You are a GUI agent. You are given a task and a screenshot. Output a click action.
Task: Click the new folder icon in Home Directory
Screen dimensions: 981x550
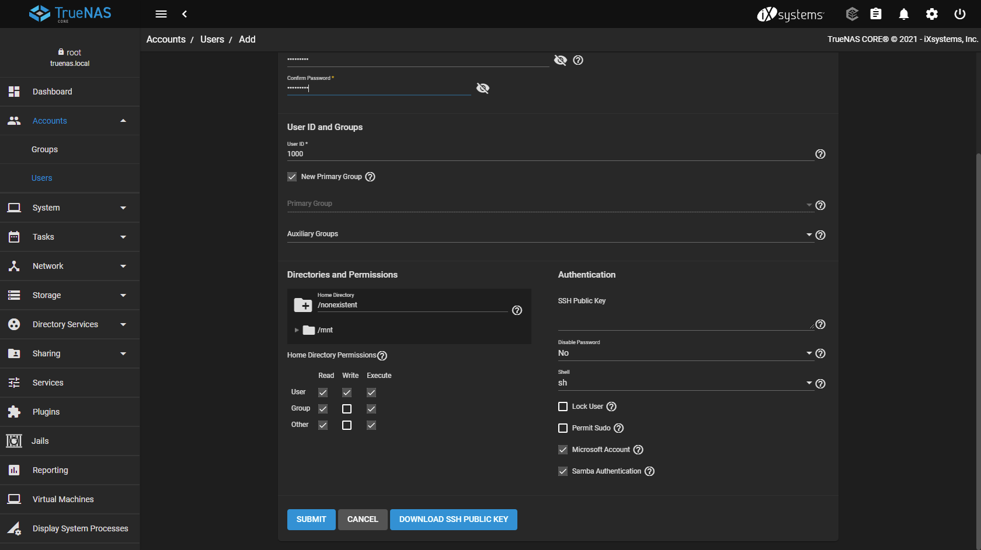(302, 304)
